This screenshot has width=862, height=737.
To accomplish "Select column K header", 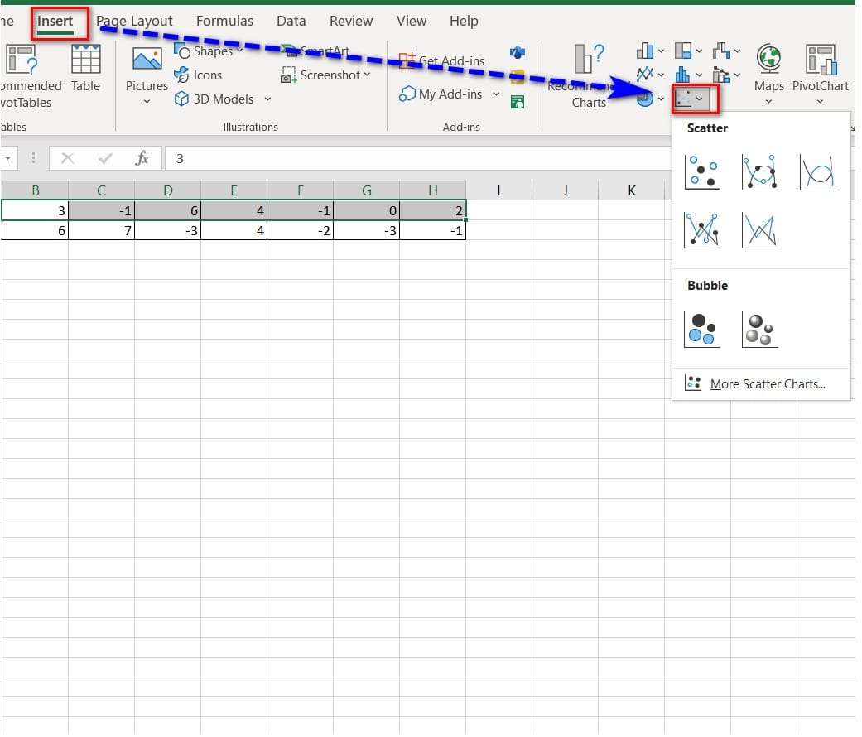I will 631,190.
